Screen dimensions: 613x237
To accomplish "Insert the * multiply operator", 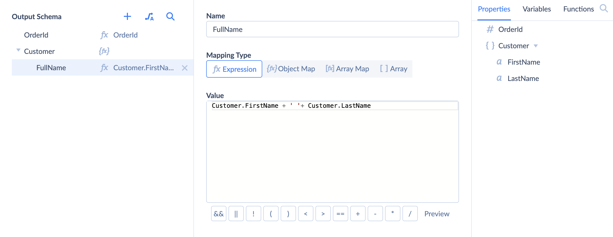I will point(393,214).
